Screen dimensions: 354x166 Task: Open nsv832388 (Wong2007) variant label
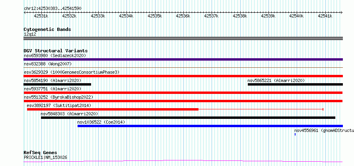click(48, 64)
